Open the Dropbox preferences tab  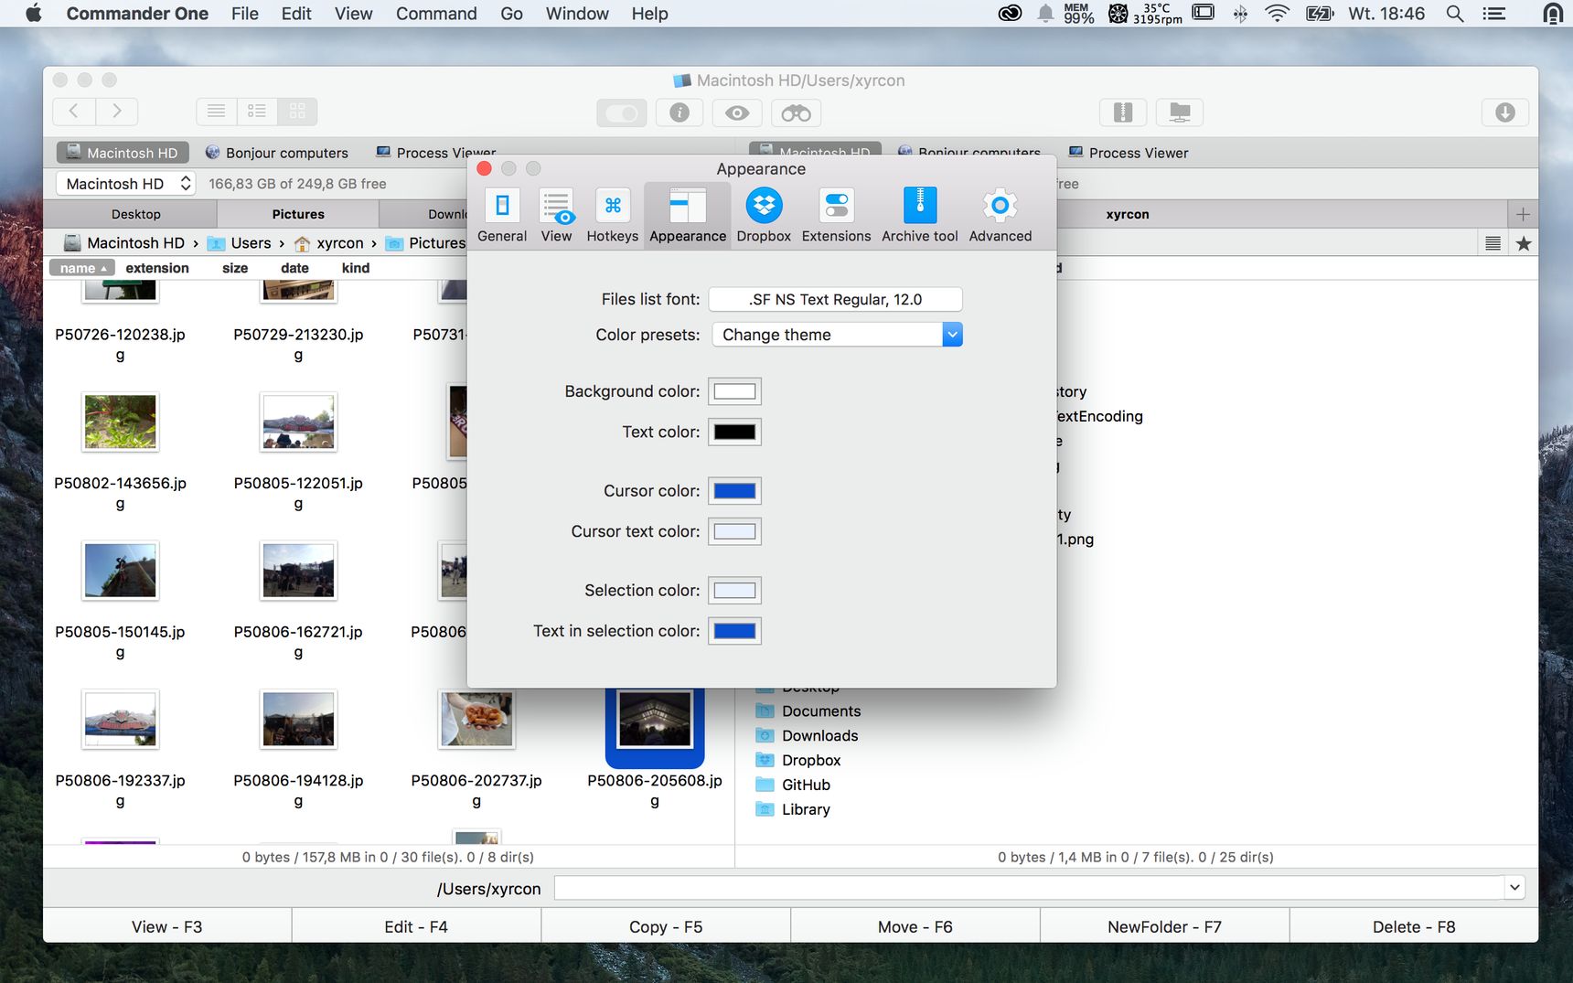pyautogui.click(x=764, y=216)
